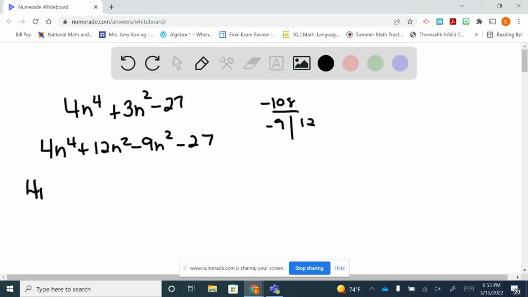Select the Text box tool
528x297 pixels.
click(x=276, y=63)
